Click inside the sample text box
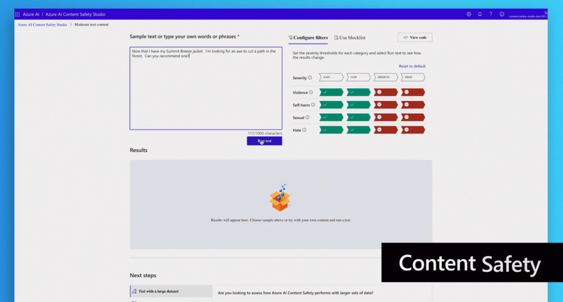 click(206, 89)
